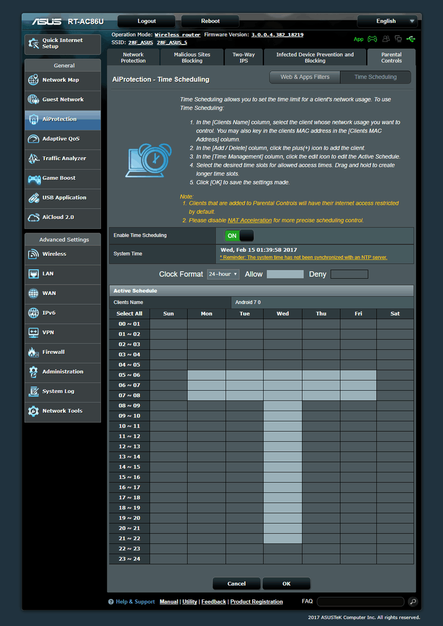Switch to Web & Apps Filters
443x626 pixels.
[305, 77]
